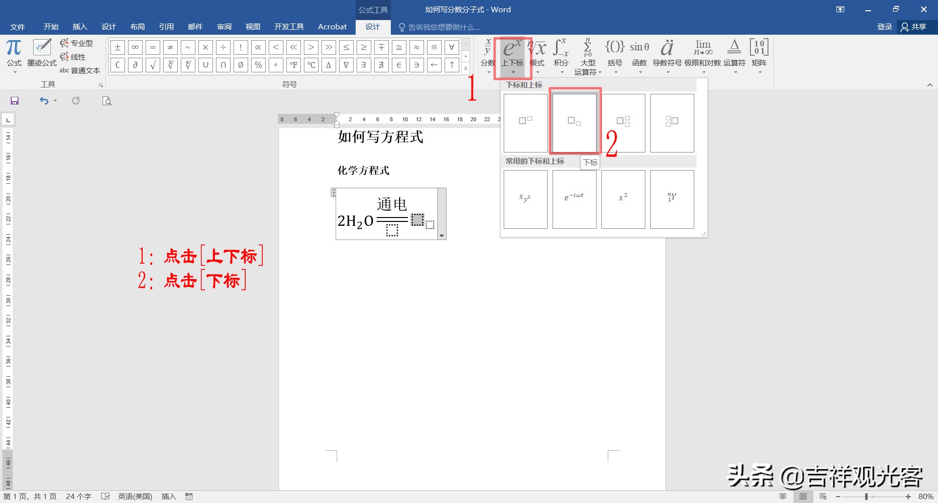Insert an infinity symbol from the symbol gallery
Image resolution: width=938 pixels, height=503 pixels.
point(135,47)
